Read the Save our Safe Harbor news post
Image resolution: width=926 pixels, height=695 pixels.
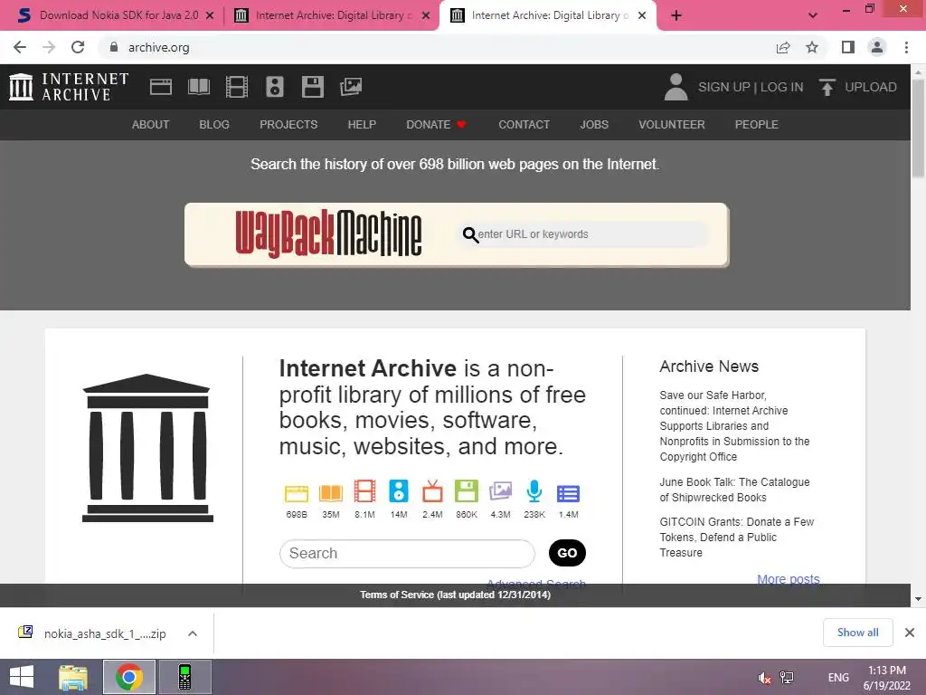pos(734,425)
